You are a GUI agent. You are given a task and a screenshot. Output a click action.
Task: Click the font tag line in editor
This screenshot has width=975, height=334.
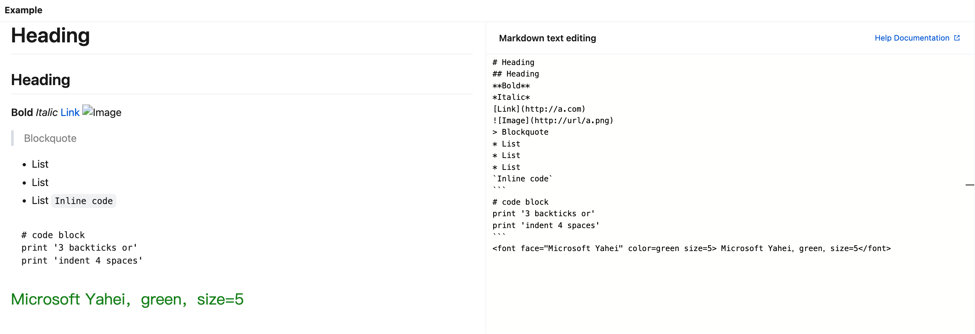pos(691,249)
